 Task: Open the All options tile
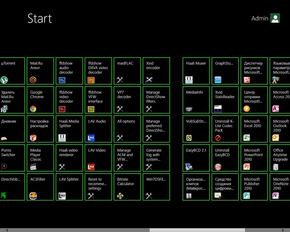128,129
